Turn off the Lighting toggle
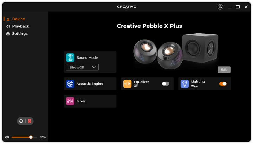This screenshot has height=144, width=253. 223,84
